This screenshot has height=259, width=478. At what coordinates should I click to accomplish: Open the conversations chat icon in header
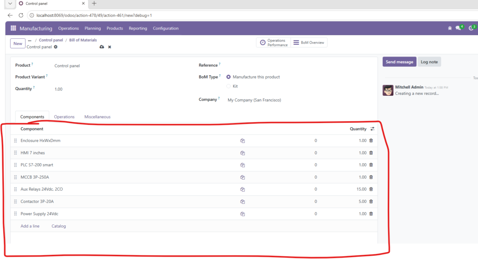click(x=458, y=28)
